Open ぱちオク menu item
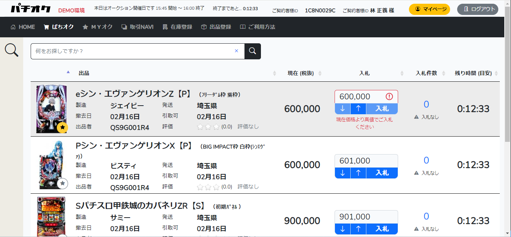Viewport: 511px width, 237px height. (x=59, y=27)
